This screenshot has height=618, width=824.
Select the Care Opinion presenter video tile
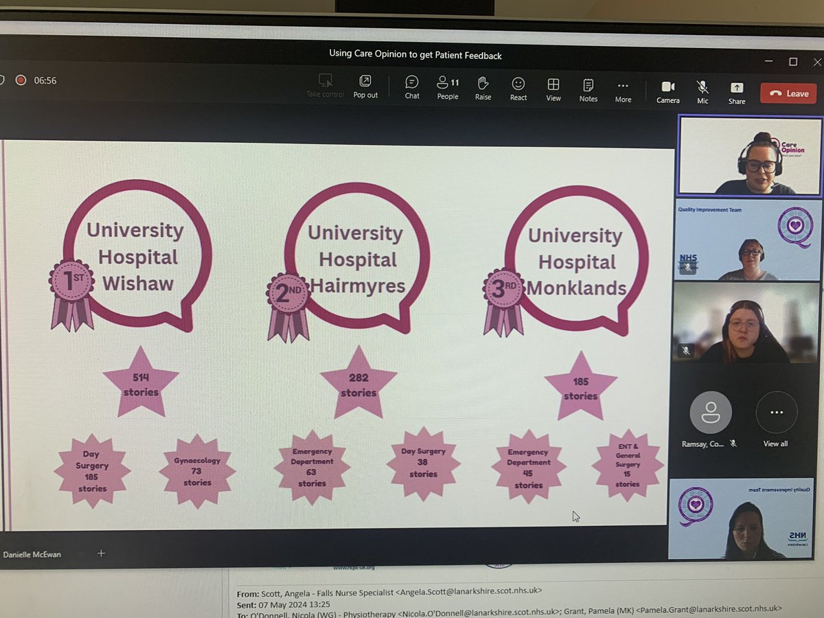749,157
